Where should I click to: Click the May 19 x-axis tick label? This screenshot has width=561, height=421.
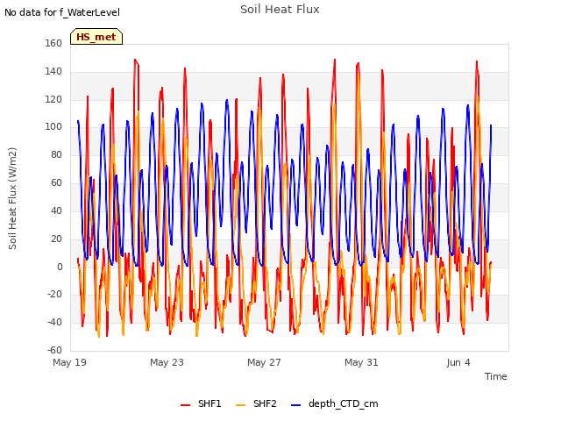pyautogui.click(x=70, y=362)
